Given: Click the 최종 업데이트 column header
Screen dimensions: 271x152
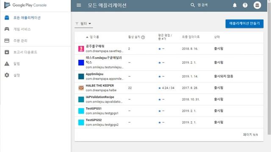Looking at the screenshot, I should (191, 37).
